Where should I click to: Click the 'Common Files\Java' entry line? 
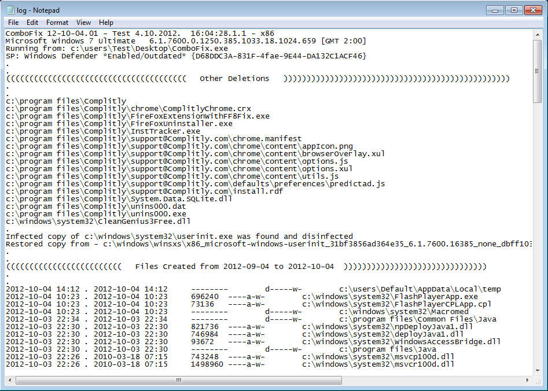pos(251,319)
